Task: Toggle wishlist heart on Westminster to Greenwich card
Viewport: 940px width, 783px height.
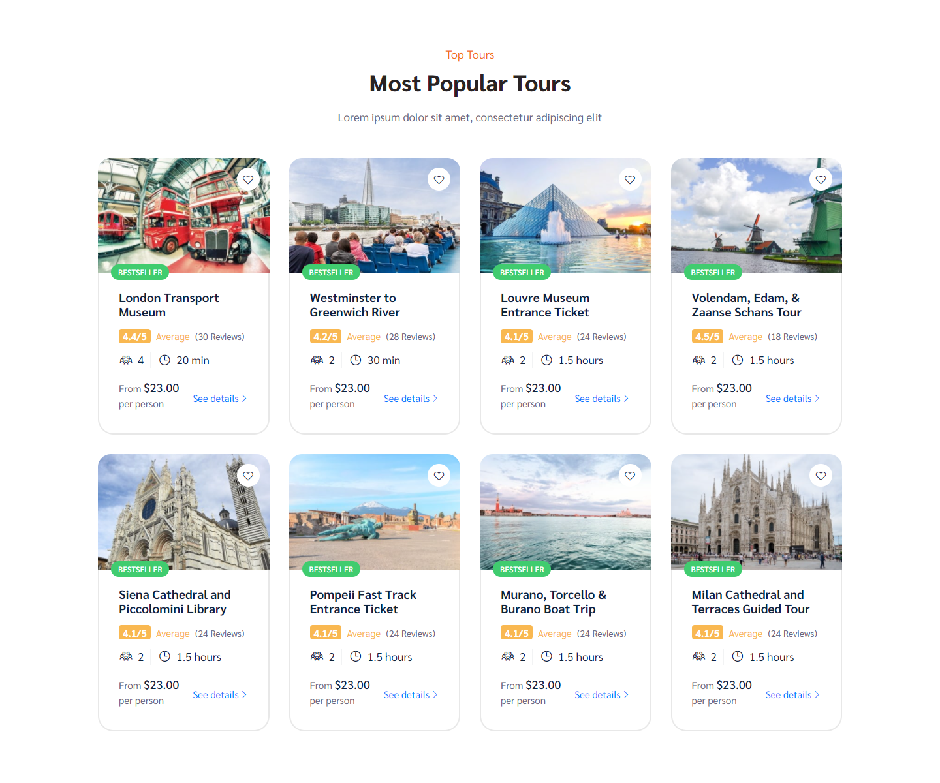Action: [439, 179]
